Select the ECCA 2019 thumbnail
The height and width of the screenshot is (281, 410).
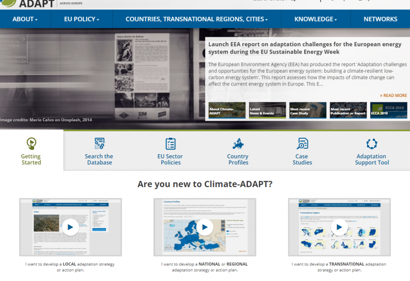(389, 110)
